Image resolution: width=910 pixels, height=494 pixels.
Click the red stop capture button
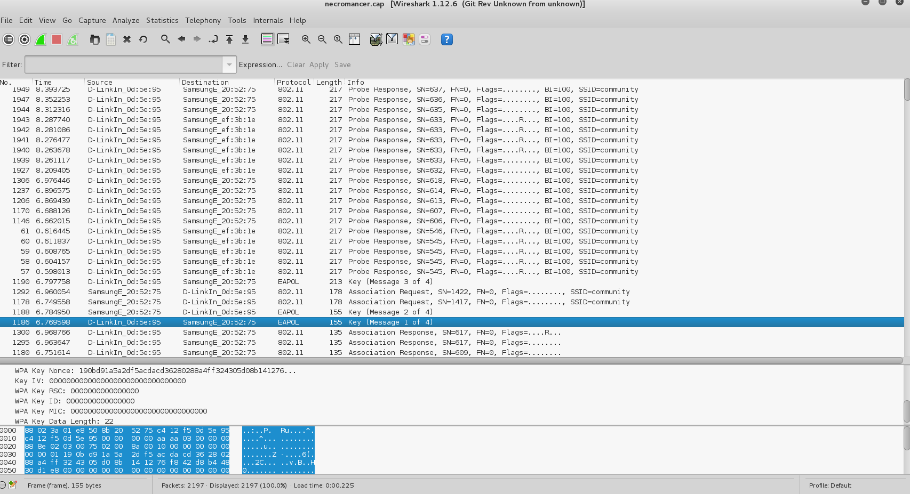point(57,39)
